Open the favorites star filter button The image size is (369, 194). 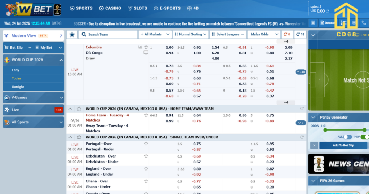click(x=72, y=34)
